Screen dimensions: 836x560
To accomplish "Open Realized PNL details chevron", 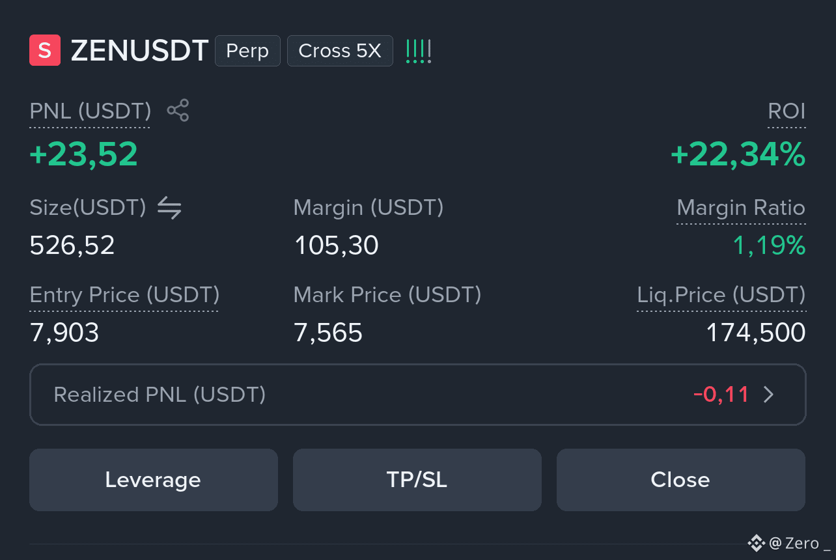I will [x=768, y=395].
